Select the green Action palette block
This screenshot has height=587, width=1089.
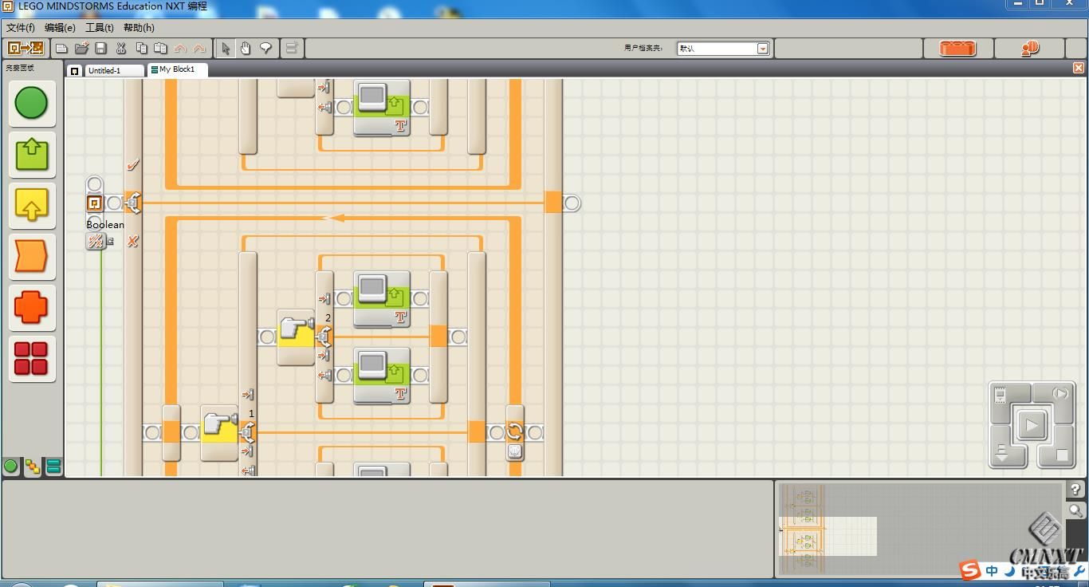(32, 155)
